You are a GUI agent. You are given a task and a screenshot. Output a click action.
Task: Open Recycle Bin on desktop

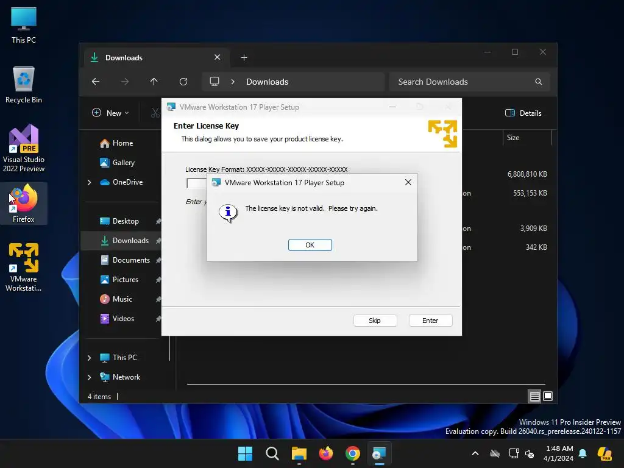(24, 85)
